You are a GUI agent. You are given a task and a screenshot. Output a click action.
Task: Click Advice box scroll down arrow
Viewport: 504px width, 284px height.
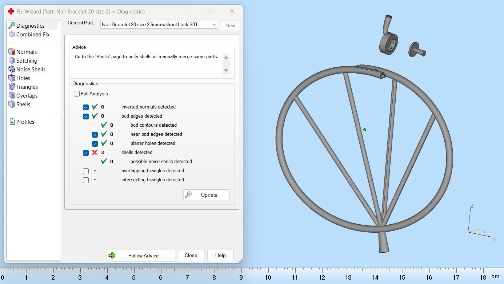point(226,70)
